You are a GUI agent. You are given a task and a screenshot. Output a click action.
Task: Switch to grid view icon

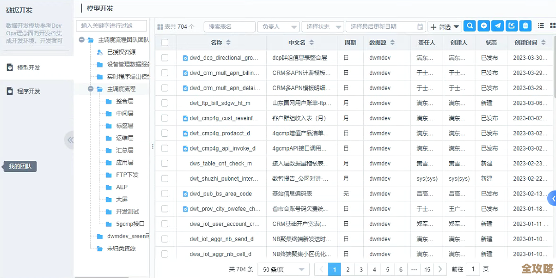(x=552, y=26)
